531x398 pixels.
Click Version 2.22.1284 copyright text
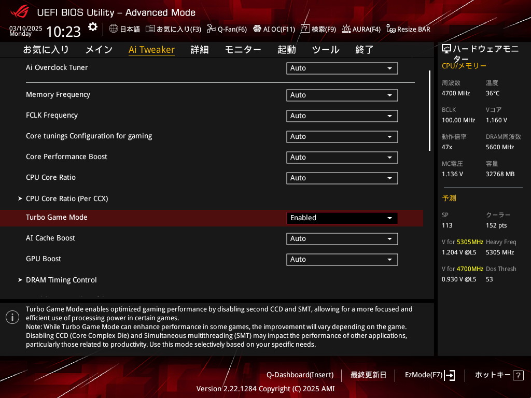[265, 389]
